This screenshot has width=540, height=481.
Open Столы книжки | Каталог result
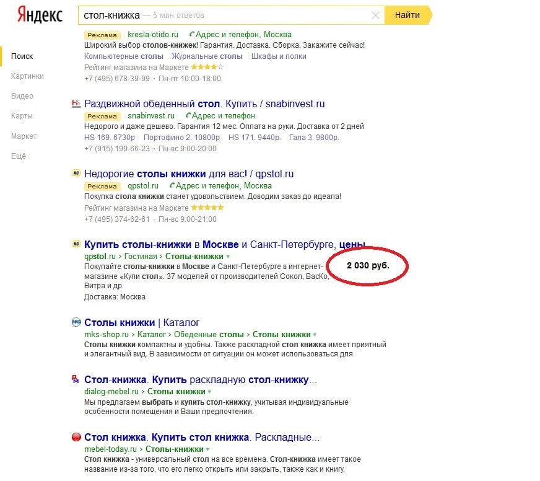coord(142,322)
